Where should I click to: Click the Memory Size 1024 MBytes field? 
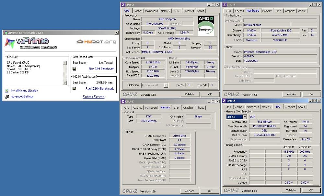pyautogui.click(x=149, y=121)
